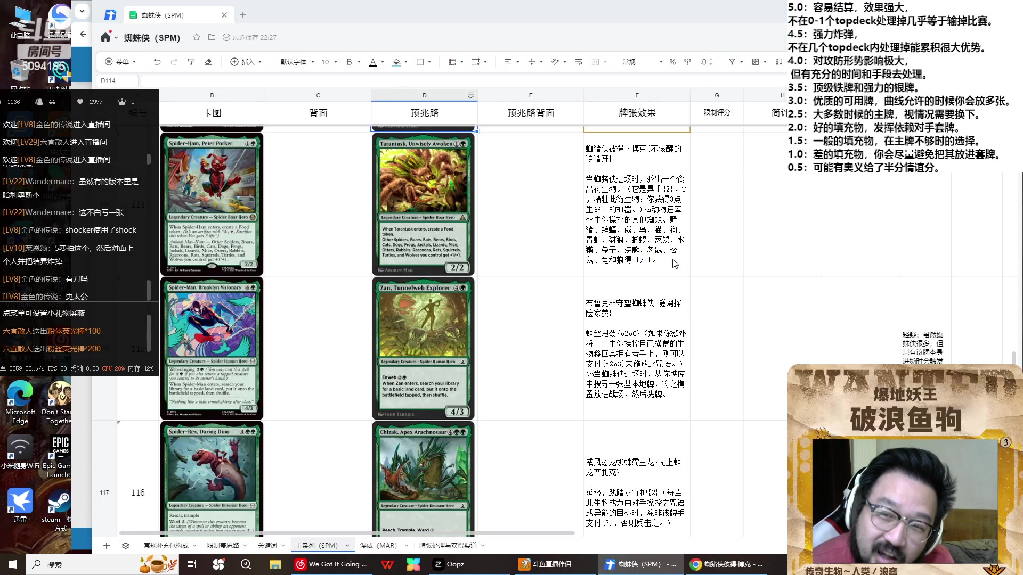
Task: Open Windows Start menu
Action: pyautogui.click(x=13, y=564)
